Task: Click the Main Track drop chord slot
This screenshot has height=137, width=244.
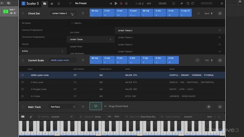Action: 96,106
